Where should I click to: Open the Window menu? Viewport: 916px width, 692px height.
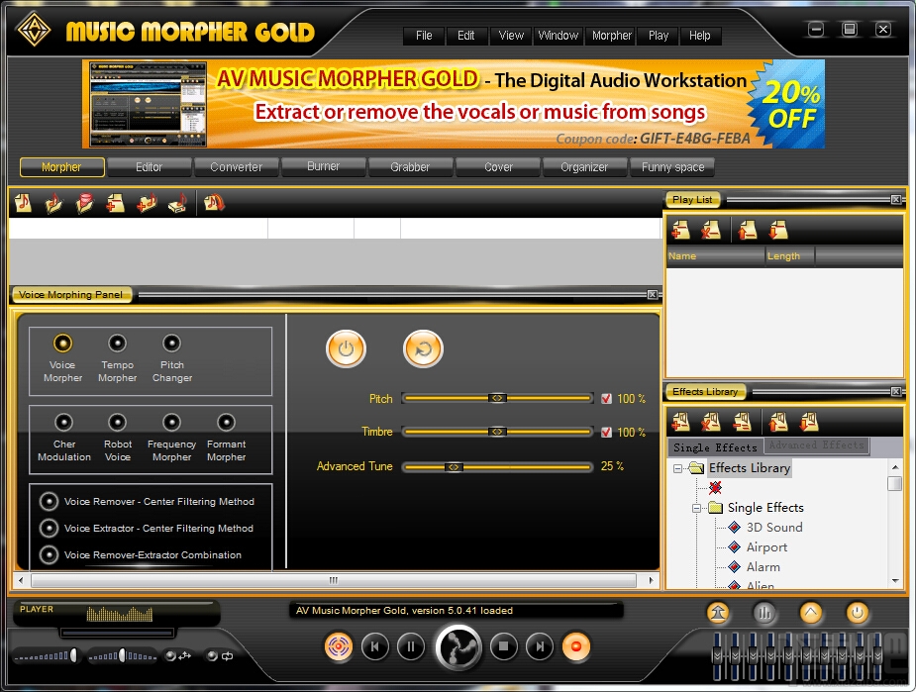[558, 36]
